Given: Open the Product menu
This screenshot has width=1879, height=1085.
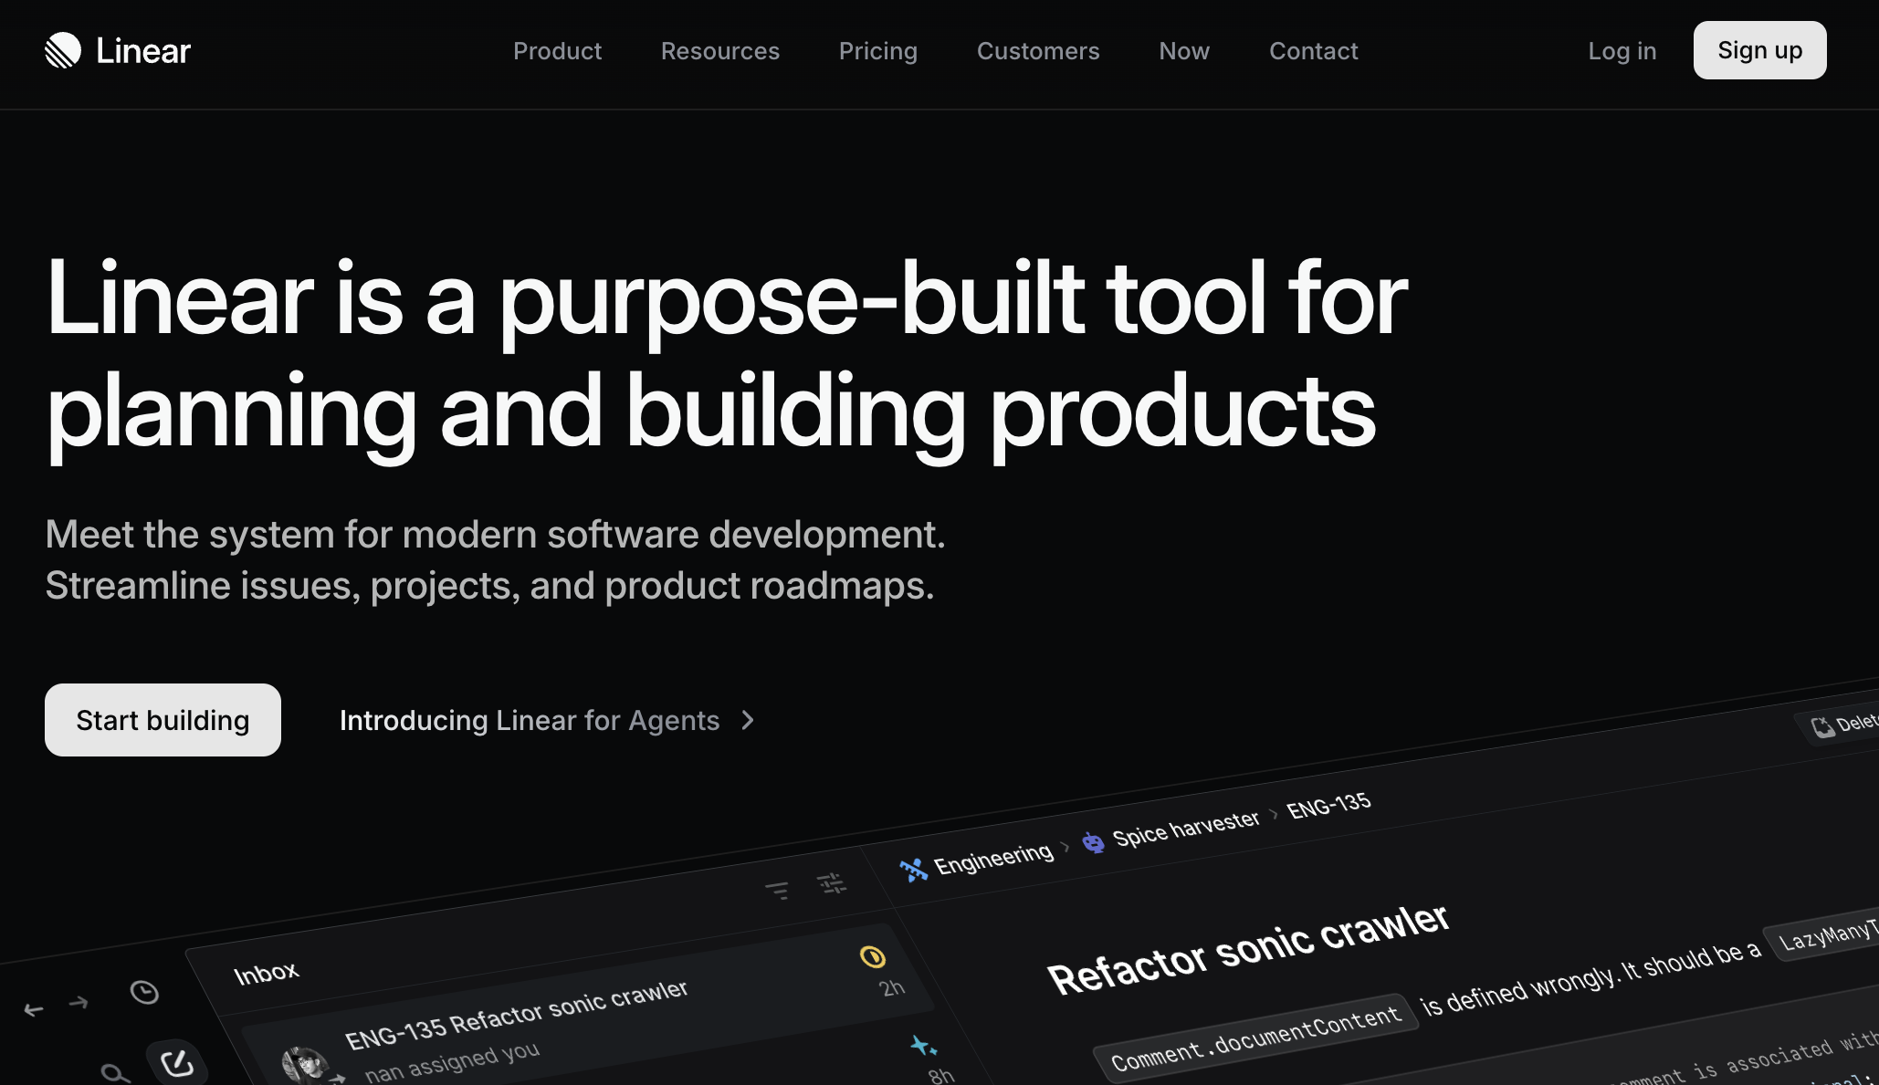Looking at the screenshot, I should coord(557,51).
